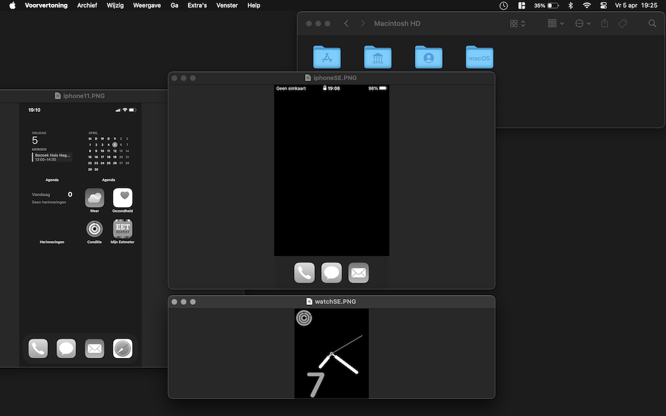Image resolution: width=666 pixels, height=416 pixels.
Task: Click the Phone icon in iphoneSE image
Action: pos(304,272)
